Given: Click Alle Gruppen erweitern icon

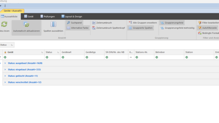Looking at the screenshot, I should point(130,22).
